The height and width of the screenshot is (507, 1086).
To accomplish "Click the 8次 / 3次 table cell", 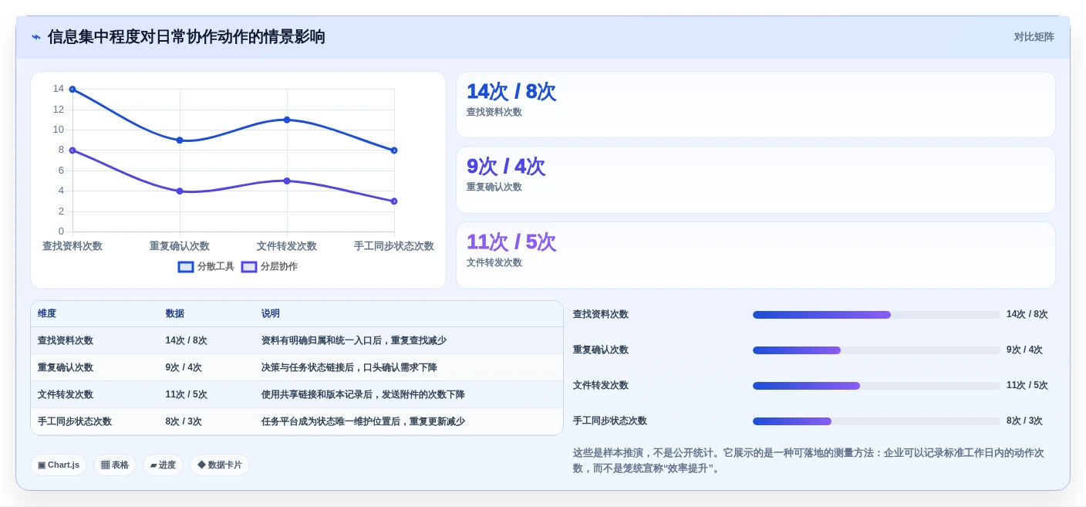I will [184, 421].
